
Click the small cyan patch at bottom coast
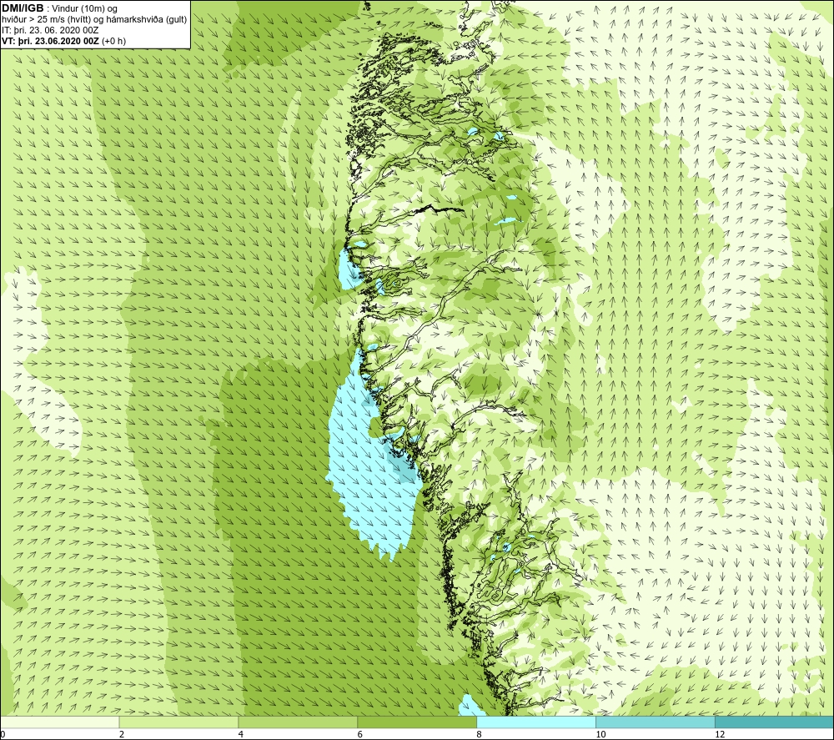[x=469, y=706]
